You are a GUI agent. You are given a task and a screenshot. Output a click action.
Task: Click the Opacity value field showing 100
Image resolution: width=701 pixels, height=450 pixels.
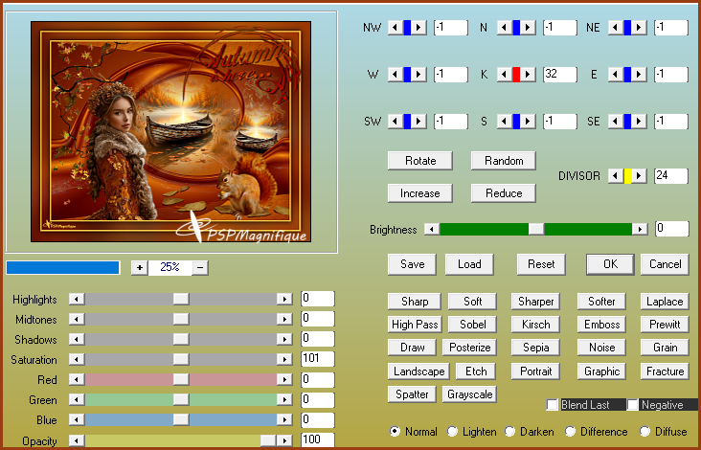tap(317, 439)
